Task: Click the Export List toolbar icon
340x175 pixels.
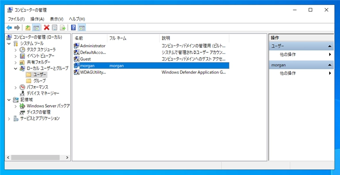Action: [x=63, y=28]
